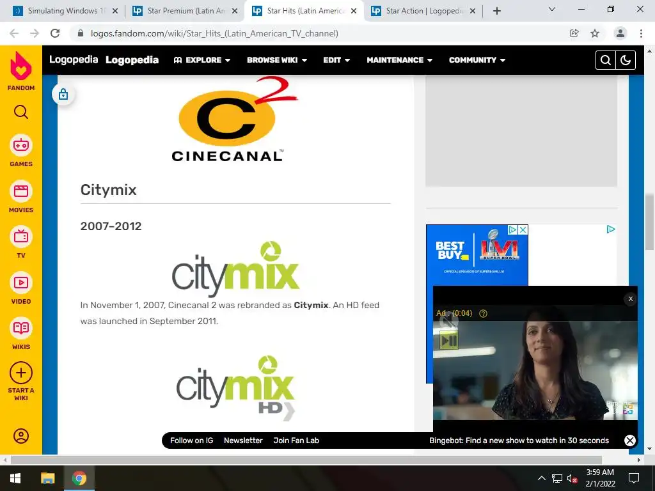Click the bold Logopedia wiki title
Viewport: 655px width, 491px height.
(x=132, y=60)
